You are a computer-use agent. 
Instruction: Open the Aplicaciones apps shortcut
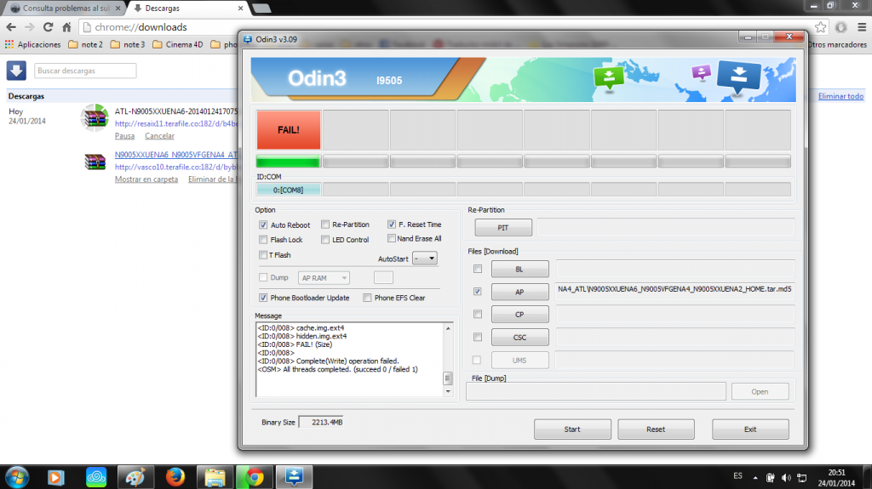coord(33,44)
